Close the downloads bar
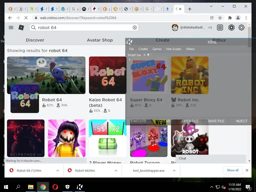 click(247, 170)
